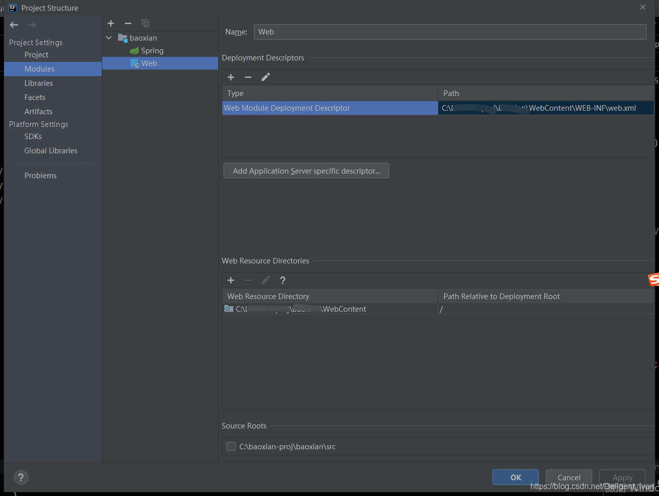Add a web resource directory
This screenshot has width=659, height=496.
click(231, 280)
